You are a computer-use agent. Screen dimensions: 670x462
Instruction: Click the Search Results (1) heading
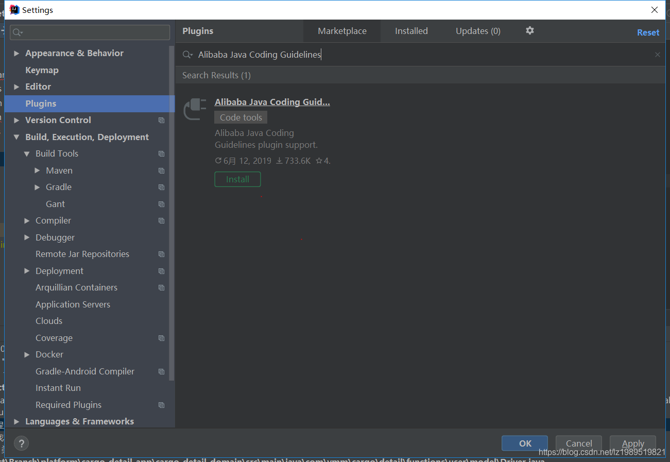point(216,75)
